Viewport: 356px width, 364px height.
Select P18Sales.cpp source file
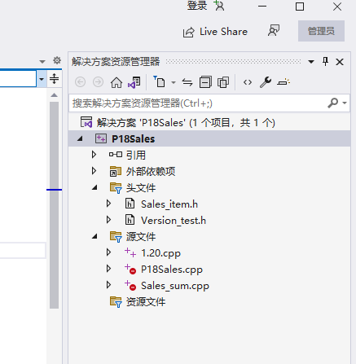(x=172, y=270)
